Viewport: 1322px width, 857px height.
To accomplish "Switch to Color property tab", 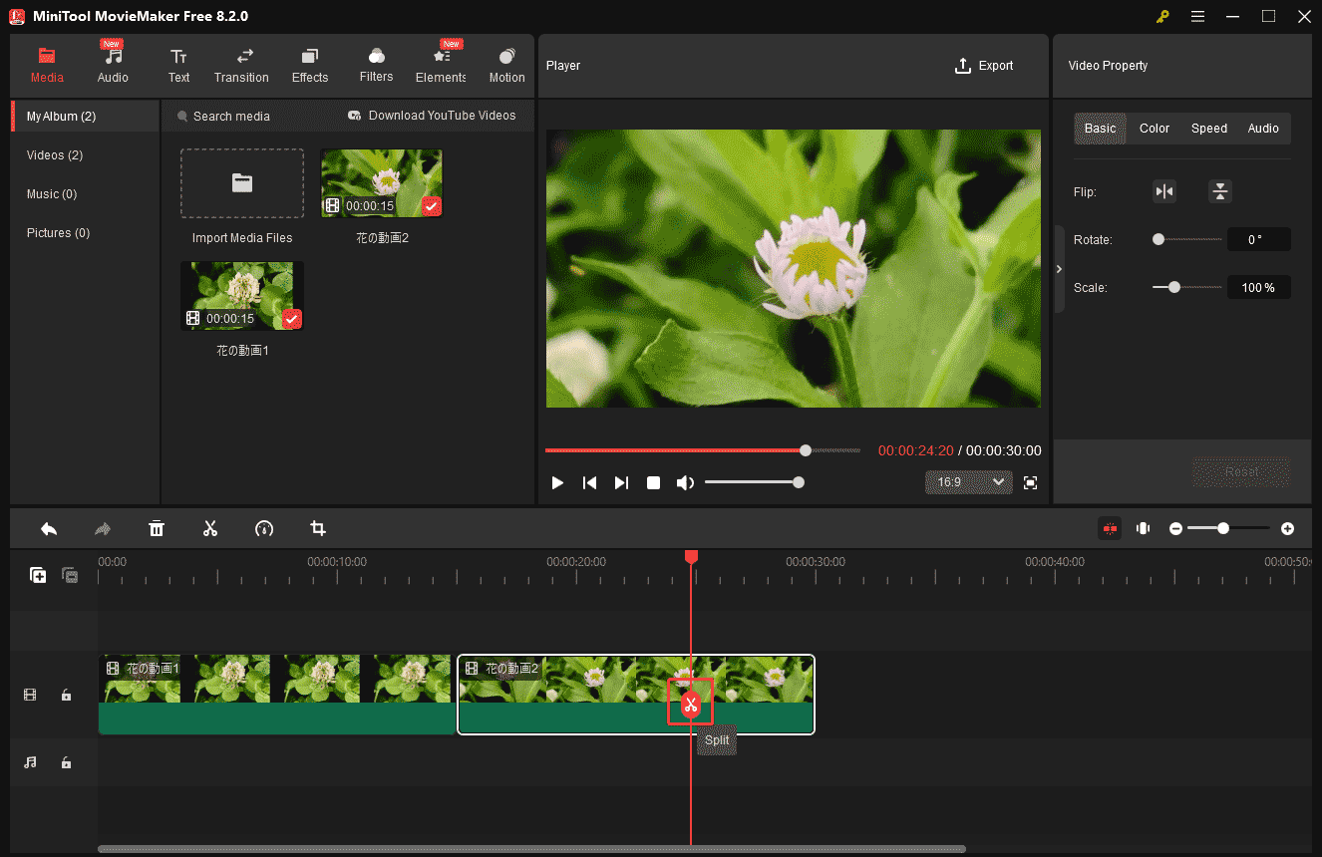I will 1155,129.
